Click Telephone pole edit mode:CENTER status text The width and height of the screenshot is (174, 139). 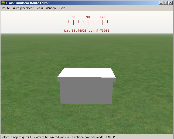93,137
